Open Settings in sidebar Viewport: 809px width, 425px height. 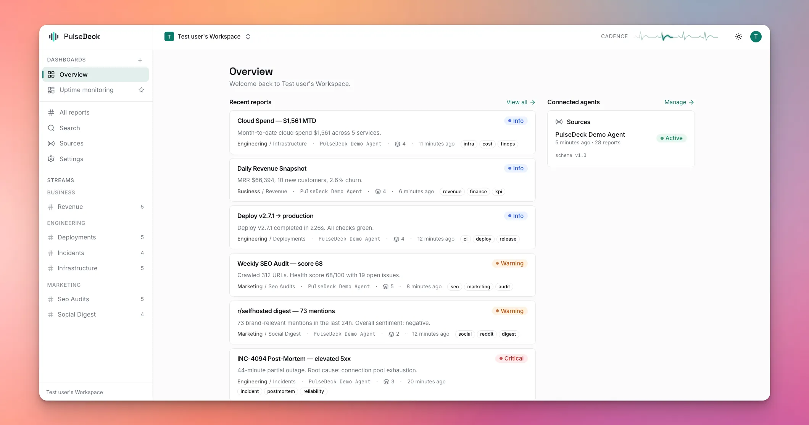click(95, 159)
